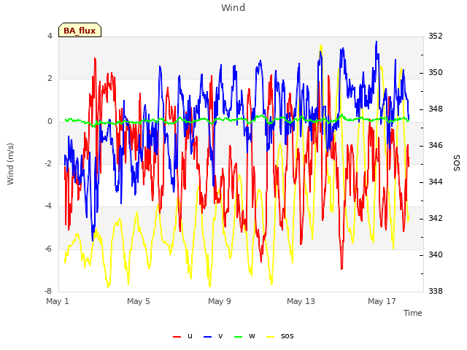Image resolution: width=467 pixels, height=350 pixels.
Task: Click the Wind (m/s) left axis title
Action: [x=10, y=164]
